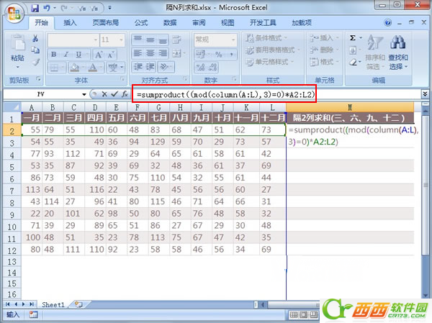Expand the Name Box dropdown
The image size is (432, 323).
[84, 94]
